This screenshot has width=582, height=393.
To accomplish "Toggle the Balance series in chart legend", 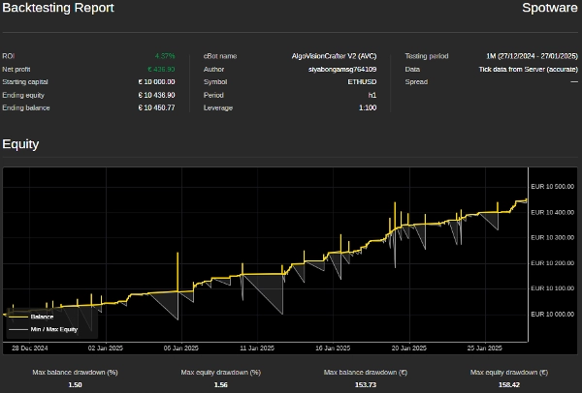I will [42, 317].
